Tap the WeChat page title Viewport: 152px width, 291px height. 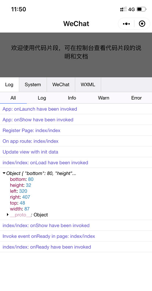[76, 24]
